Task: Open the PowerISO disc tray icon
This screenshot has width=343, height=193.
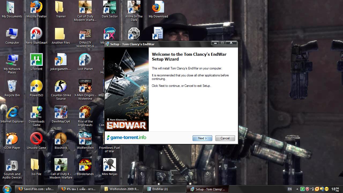Action: pos(327,189)
